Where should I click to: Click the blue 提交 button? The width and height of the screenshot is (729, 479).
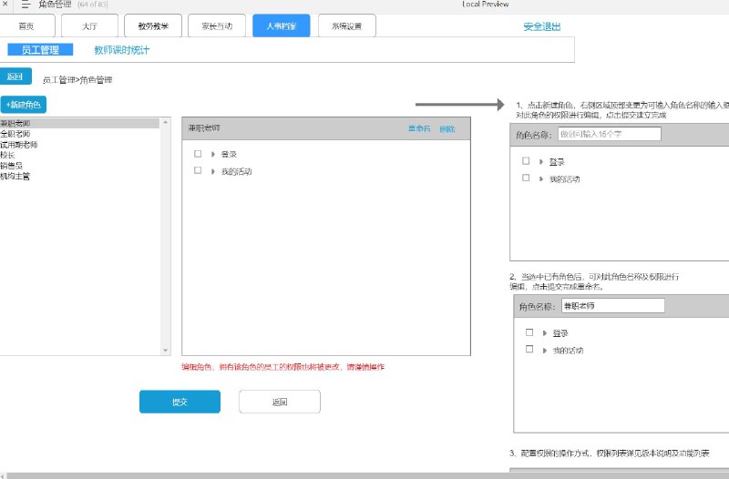point(180,402)
